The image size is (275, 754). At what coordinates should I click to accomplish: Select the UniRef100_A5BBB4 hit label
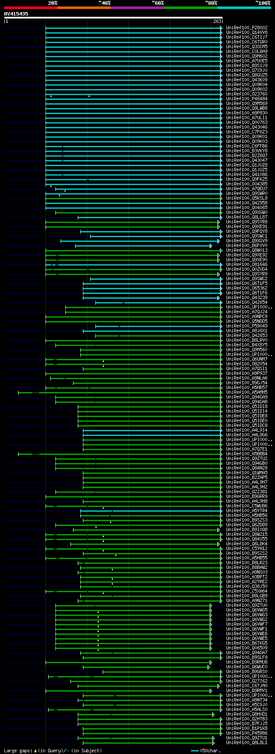point(247,454)
